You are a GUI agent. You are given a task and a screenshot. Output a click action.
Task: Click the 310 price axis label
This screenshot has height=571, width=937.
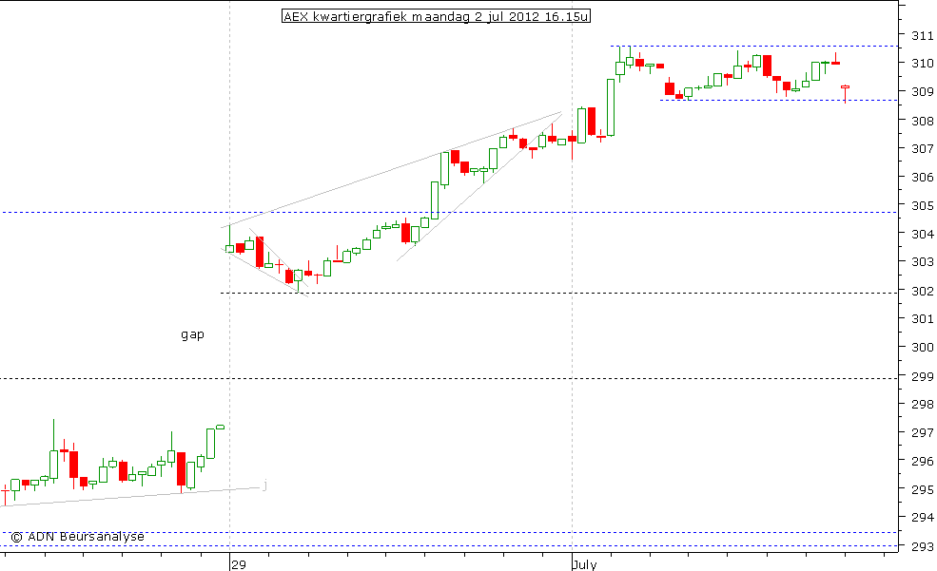[x=922, y=63]
